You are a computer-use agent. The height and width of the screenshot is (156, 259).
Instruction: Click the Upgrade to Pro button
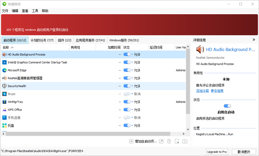pos(217,152)
